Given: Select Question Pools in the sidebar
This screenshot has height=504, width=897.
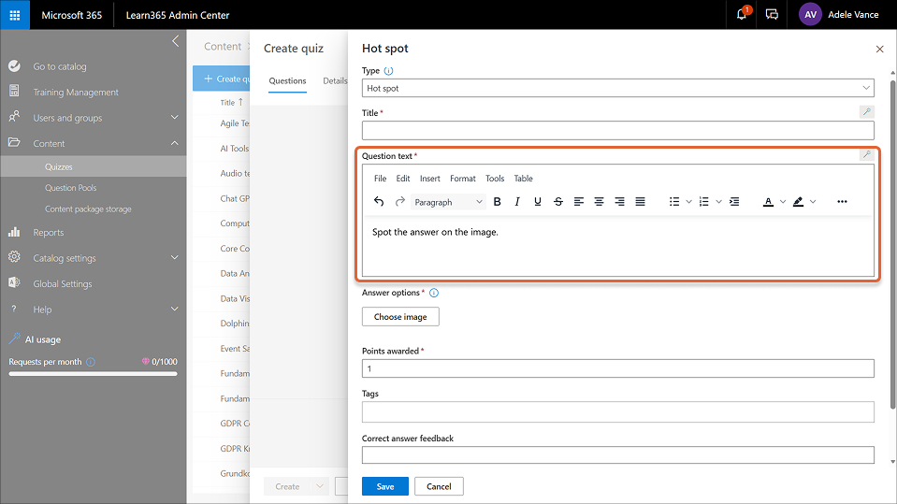Looking at the screenshot, I should 71,188.
